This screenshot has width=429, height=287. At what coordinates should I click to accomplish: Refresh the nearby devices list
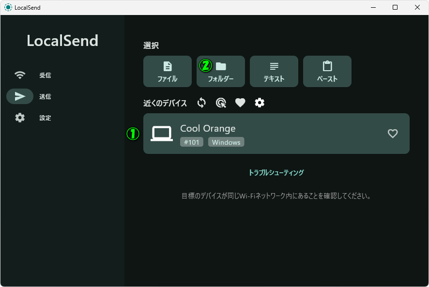(201, 103)
